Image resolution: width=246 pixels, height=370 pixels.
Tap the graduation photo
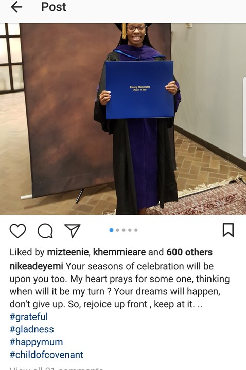click(123, 119)
